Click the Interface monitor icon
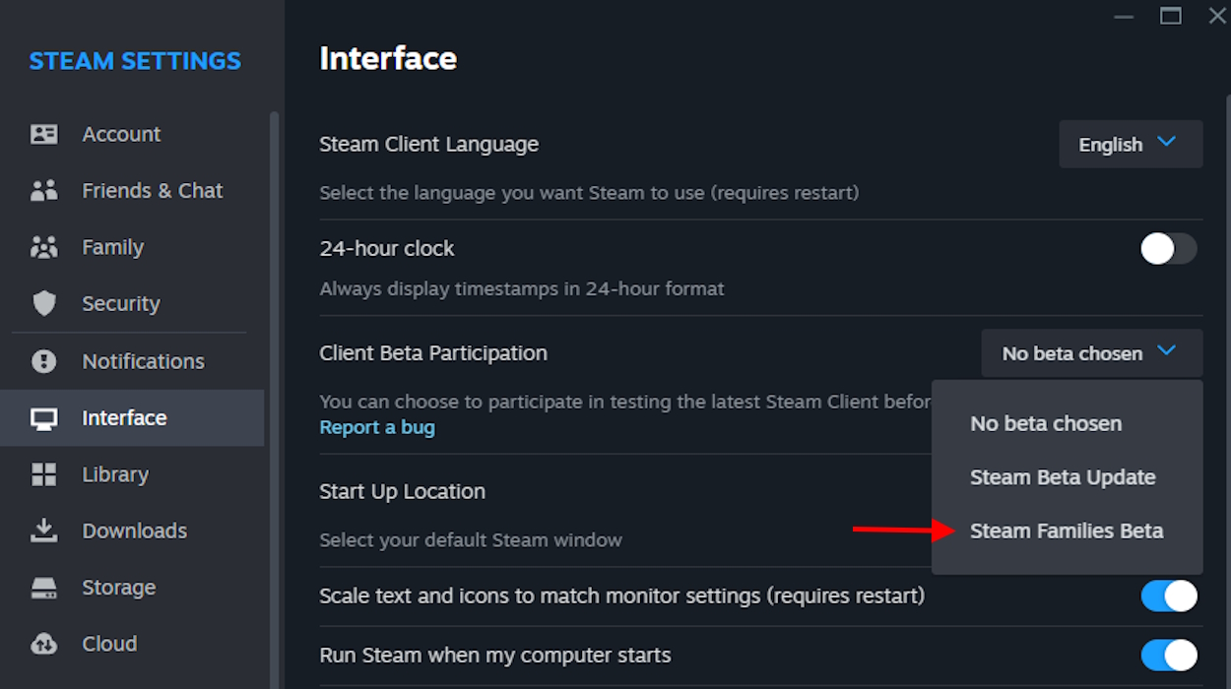 coord(44,417)
